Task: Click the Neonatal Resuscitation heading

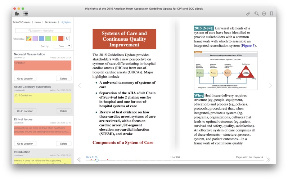Action: pos(30,54)
